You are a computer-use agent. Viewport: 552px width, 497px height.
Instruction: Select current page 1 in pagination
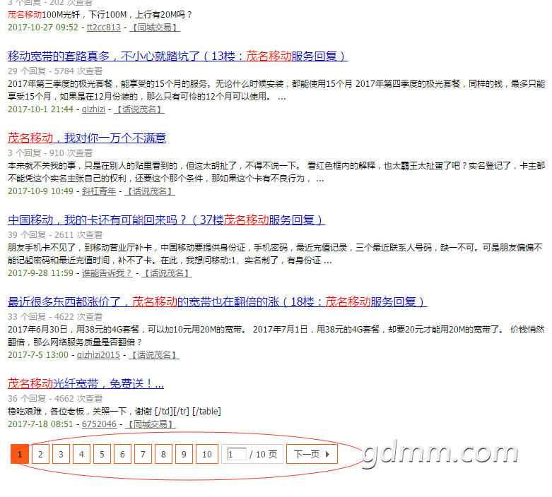point(20,454)
